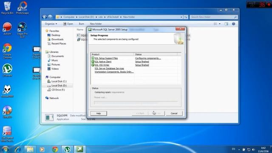
Task: Open the PhotoScape desktop icon
Action: click(22, 8)
